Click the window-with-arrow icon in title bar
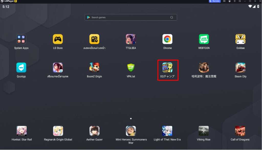Viewport: 262px width, 150px height. (x=240, y=1)
